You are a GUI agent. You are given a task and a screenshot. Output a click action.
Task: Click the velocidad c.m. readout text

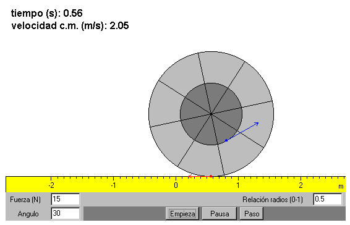coord(70,26)
